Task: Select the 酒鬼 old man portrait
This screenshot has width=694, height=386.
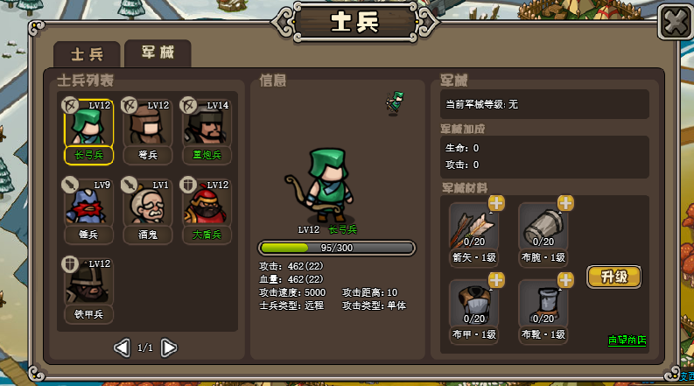Action: tap(147, 202)
